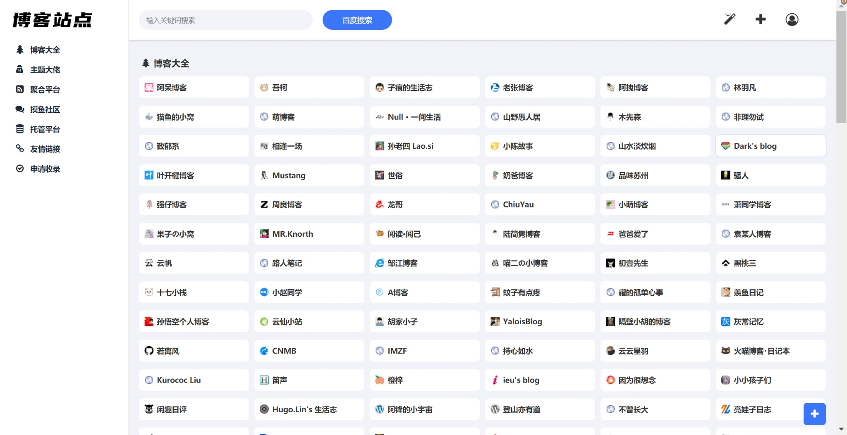
Task: Click the plus icon in top bar
Action: [x=760, y=19]
